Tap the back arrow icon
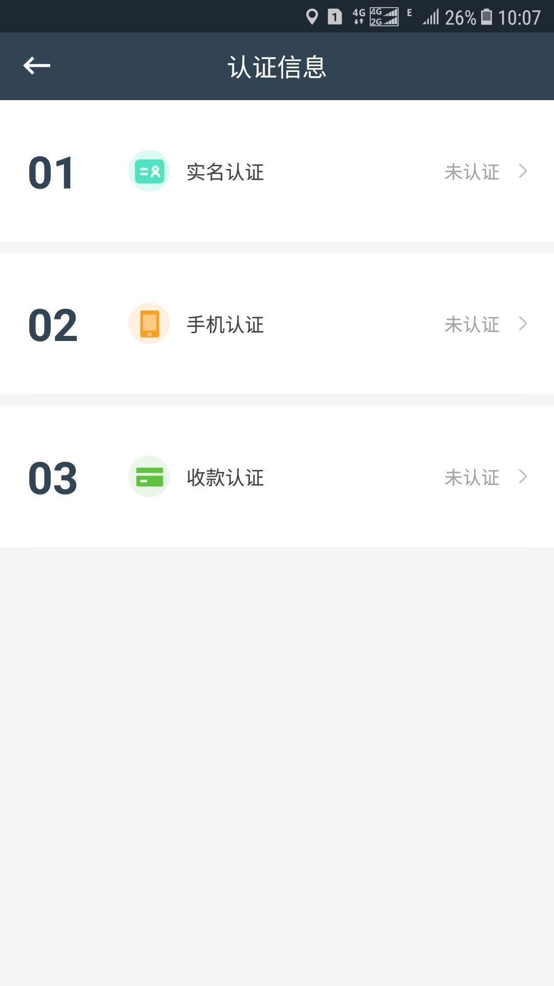This screenshot has width=554, height=986. 36,66
